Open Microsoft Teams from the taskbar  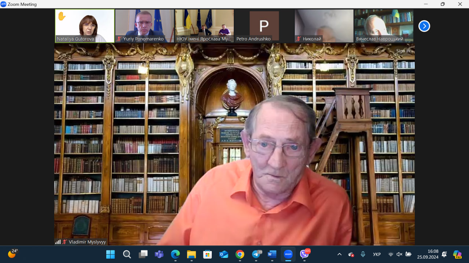[159, 254]
